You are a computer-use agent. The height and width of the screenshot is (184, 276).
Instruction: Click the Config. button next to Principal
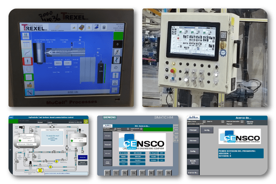point(206,130)
